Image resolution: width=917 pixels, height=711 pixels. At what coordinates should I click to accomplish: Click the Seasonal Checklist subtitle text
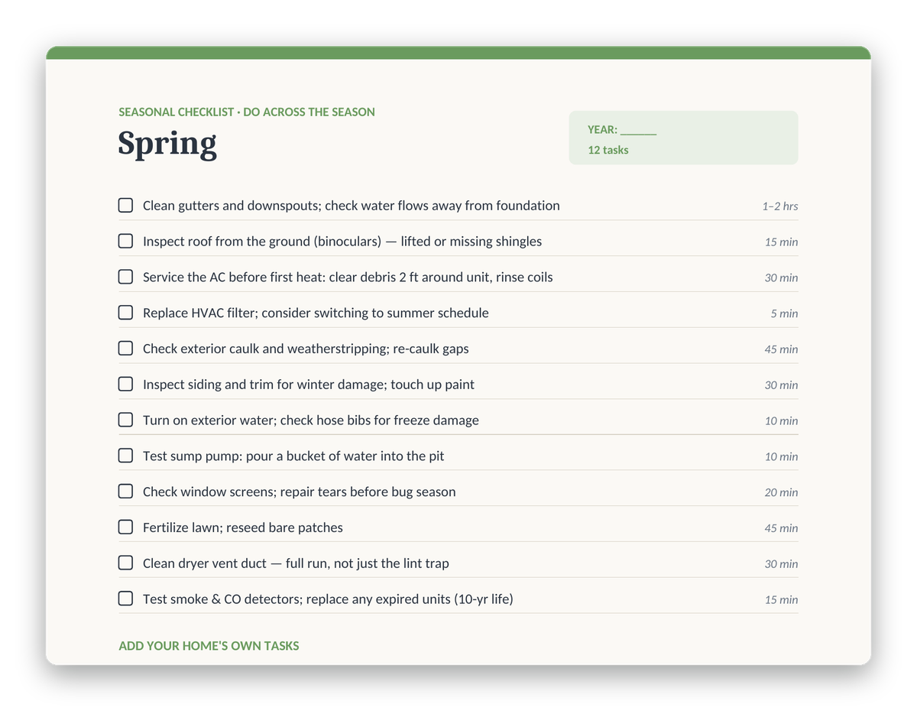(x=247, y=112)
